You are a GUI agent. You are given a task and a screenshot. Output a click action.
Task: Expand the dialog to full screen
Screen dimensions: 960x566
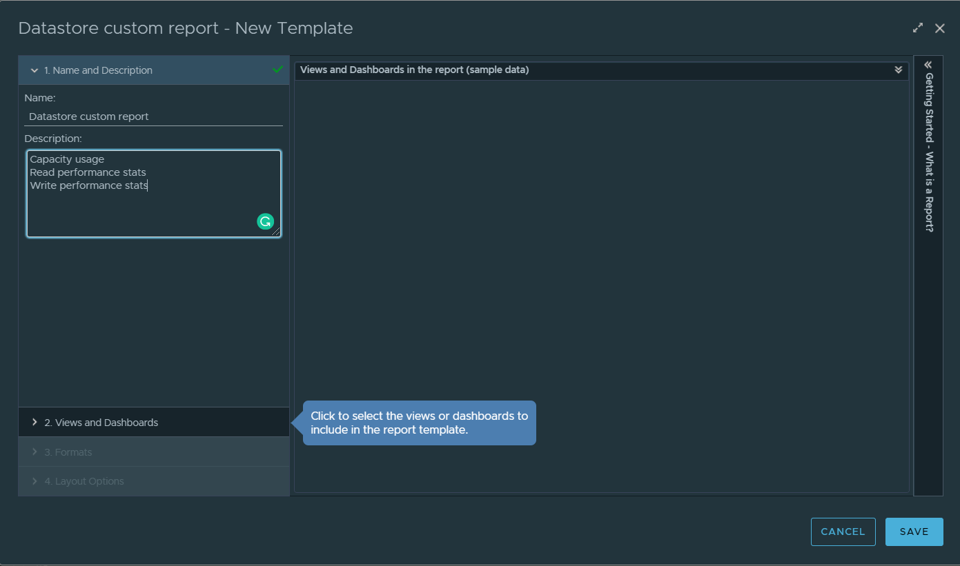coord(917,28)
